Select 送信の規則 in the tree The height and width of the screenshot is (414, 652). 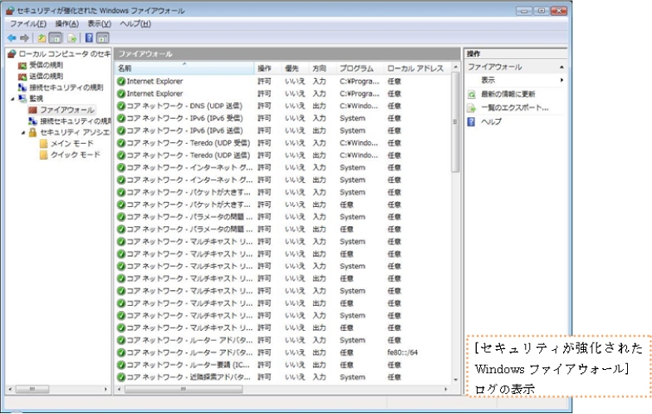coord(47,76)
